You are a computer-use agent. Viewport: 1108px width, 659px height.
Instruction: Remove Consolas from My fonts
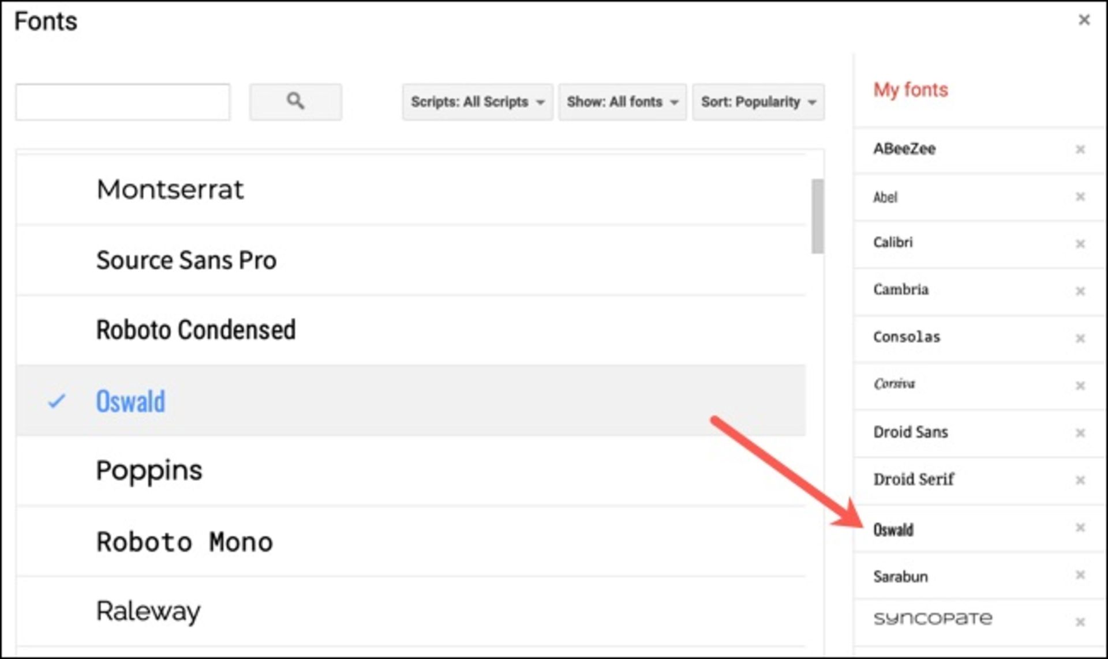1080,338
